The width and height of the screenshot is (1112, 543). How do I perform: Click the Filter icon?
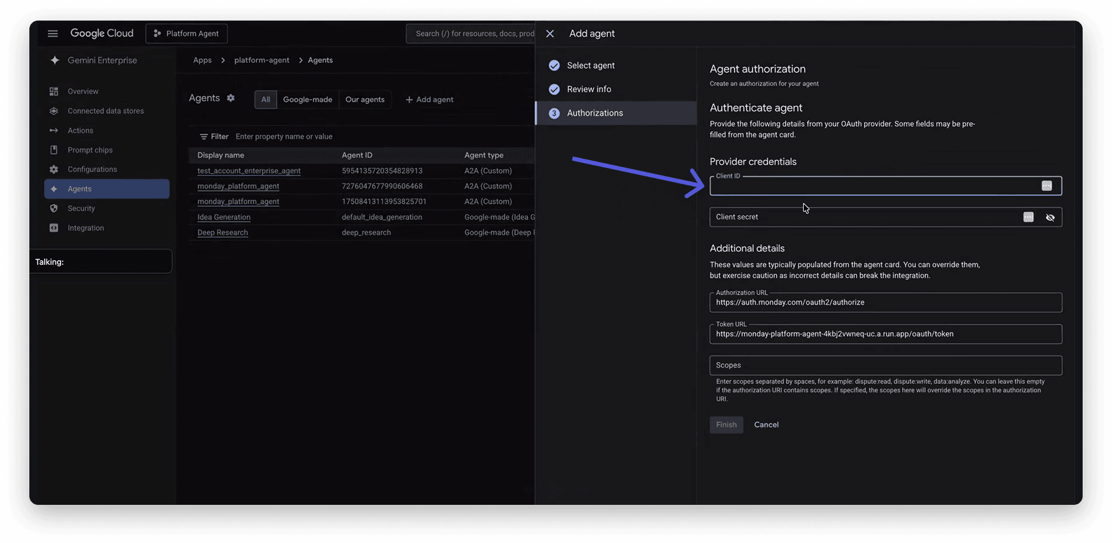point(204,136)
